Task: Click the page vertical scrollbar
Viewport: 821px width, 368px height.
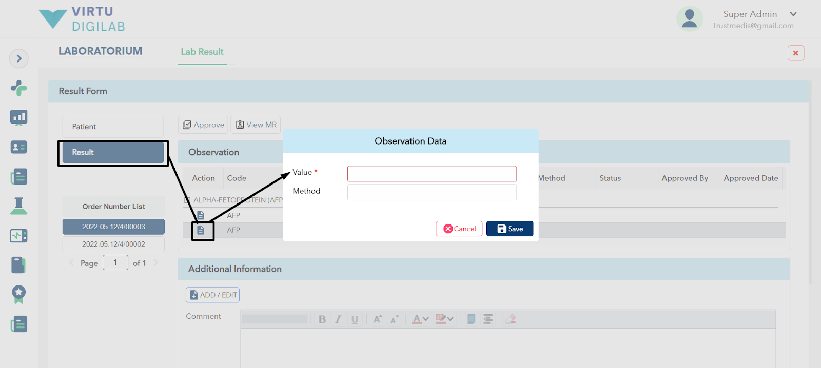Action: 810,182
